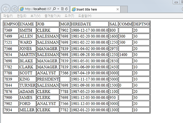Click the name ALLEN
The width and height of the screenshot is (183, 123).
[26, 36]
